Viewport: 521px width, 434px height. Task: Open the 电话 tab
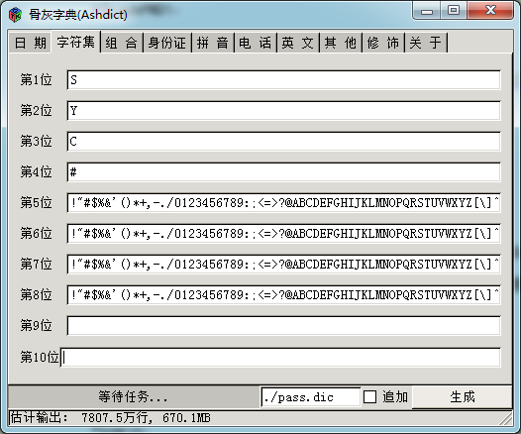[x=256, y=43]
